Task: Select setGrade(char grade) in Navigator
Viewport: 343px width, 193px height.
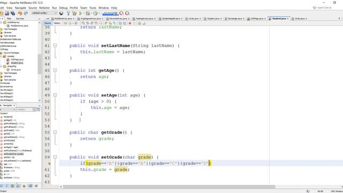Action: (13, 154)
